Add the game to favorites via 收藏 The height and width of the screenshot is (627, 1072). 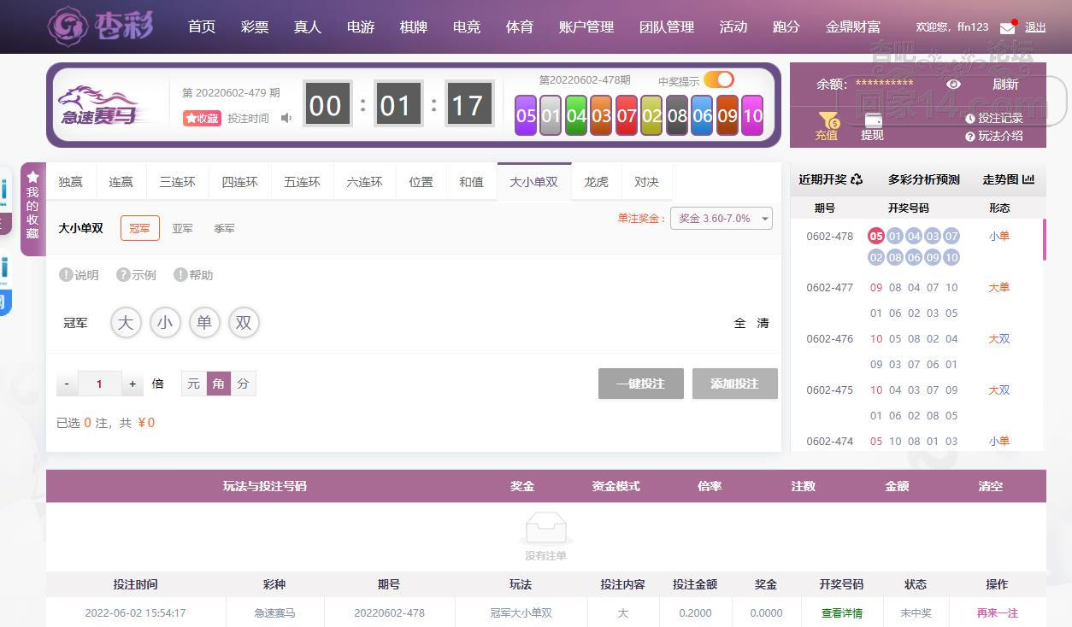click(202, 118)
